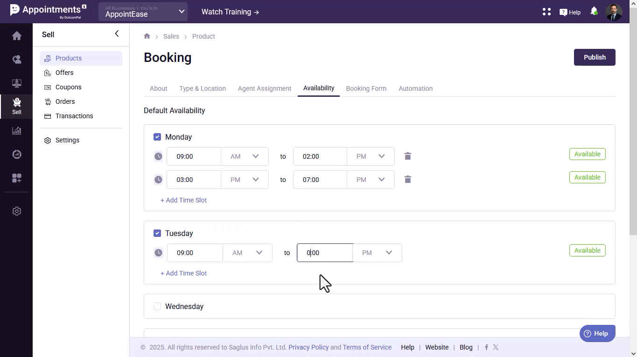The width and height of the screenshot is (637, 357).
Task: Enable the Wednesday availability checkbox
Action: pos(157,306)
